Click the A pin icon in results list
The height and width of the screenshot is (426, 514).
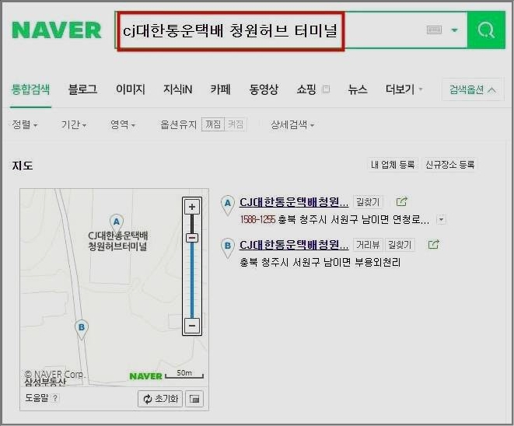click(228, 204)
